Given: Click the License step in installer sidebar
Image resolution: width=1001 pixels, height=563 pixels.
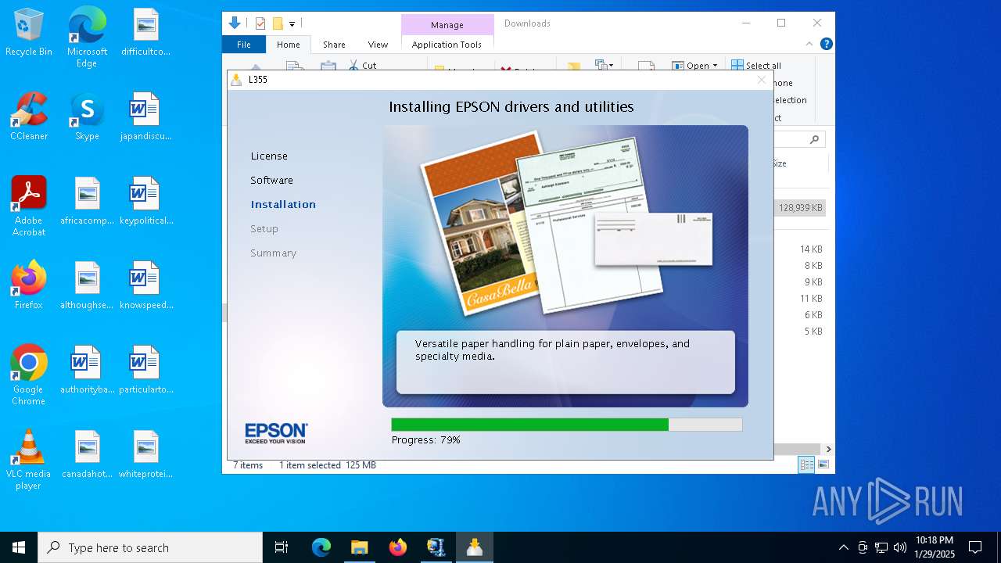Looking at the screenshot, I should 269,156.
